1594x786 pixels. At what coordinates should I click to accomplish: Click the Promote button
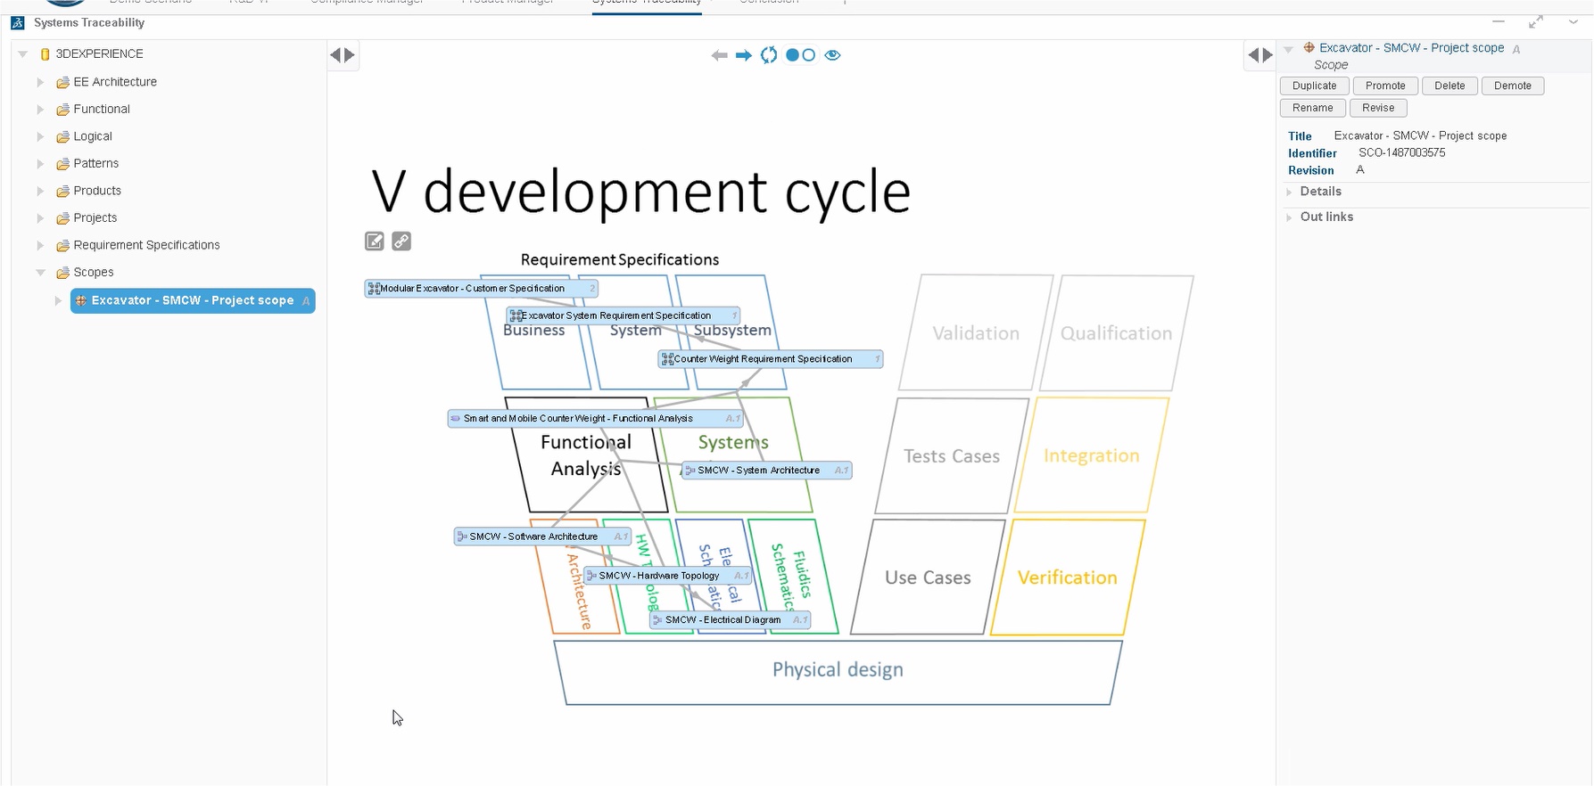(1385, 86)
